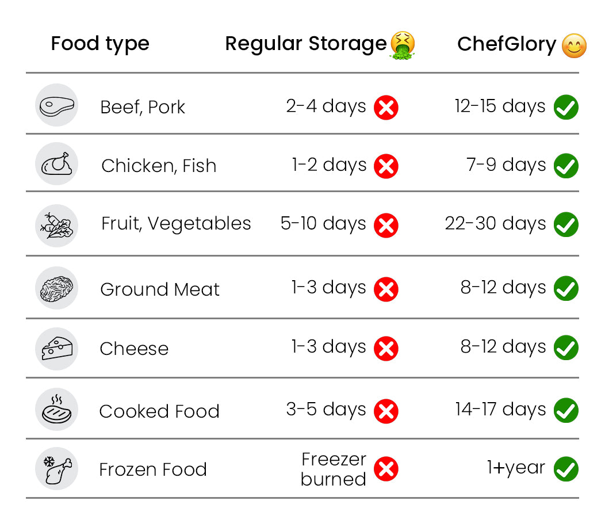
Task: Click the 7-9 days ChefGlory value
Action: pyautogui.click(x=506, y=165)
